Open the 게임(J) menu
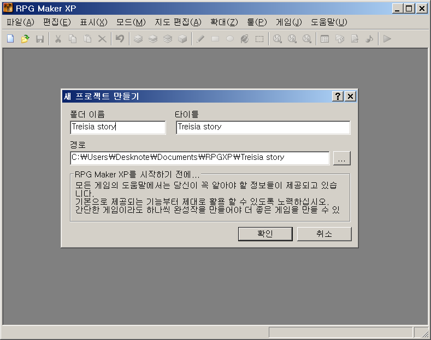The width and height of the screenshot is (431, 340). coord(289,22)
